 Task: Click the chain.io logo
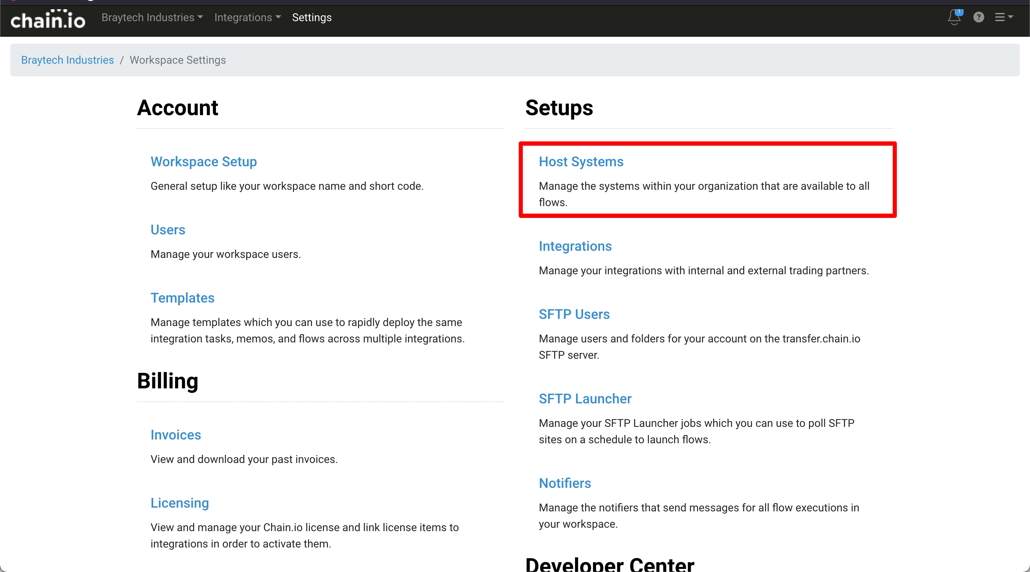[48, 19]
